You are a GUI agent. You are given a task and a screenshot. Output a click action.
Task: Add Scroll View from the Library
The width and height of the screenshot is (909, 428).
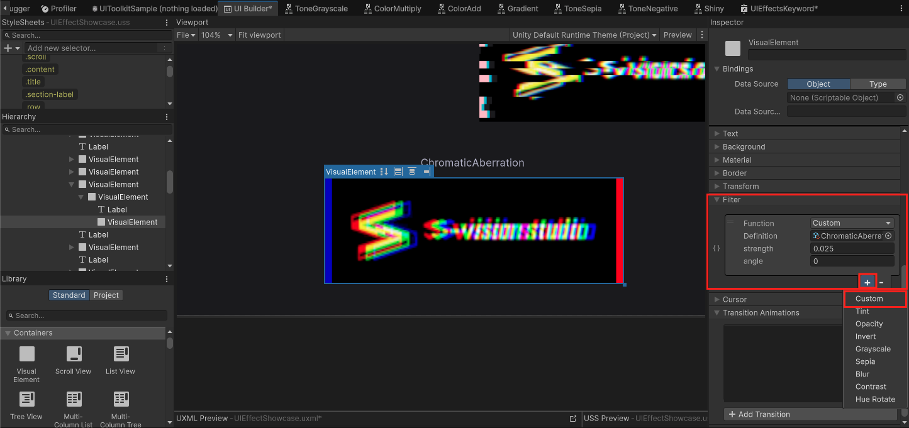(73, 361)
